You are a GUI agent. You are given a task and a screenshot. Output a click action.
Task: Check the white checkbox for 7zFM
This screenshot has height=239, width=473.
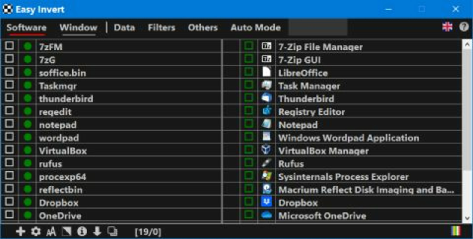tap(10, 46)
